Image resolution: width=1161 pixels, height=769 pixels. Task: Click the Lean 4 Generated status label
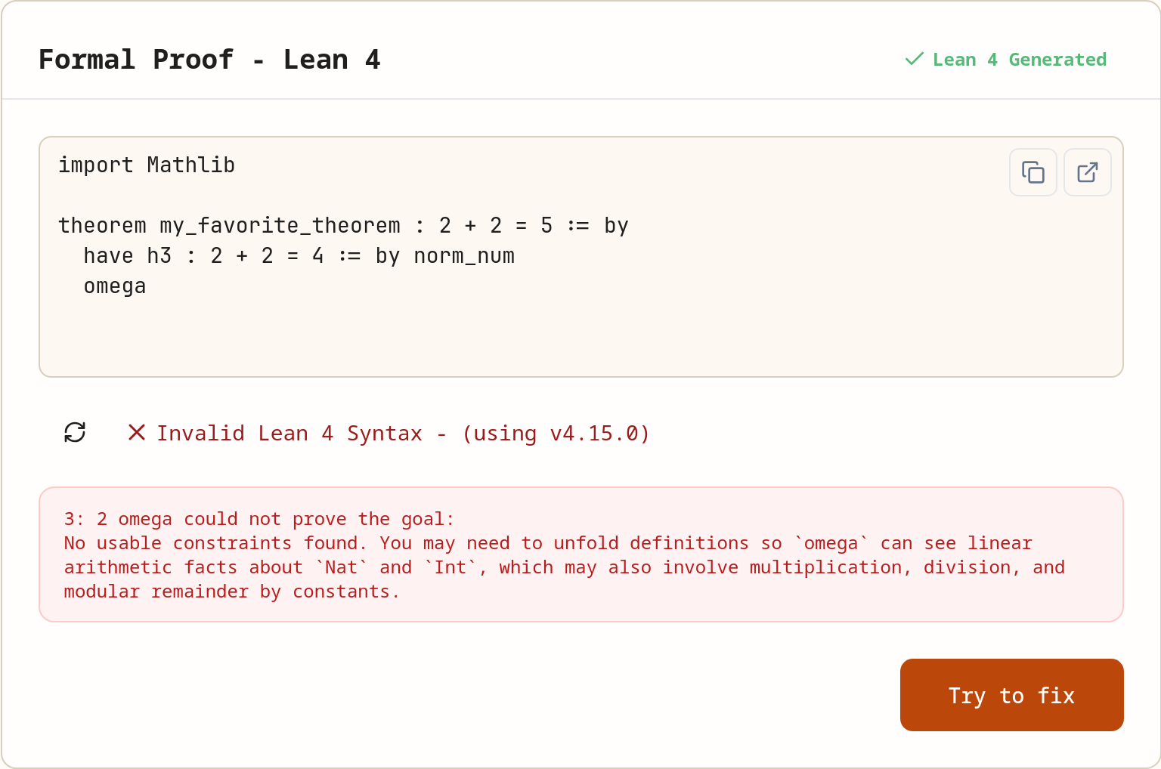tap(1019, 60)
